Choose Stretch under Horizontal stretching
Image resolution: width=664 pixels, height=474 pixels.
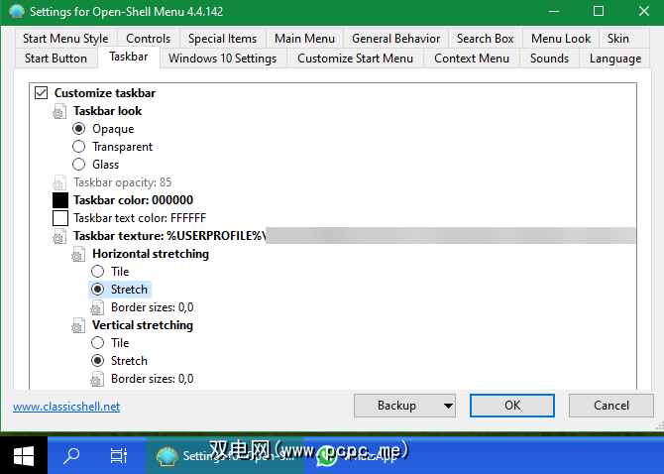97,290
